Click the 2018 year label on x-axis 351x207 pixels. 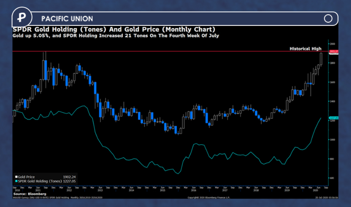pos(256,190)
